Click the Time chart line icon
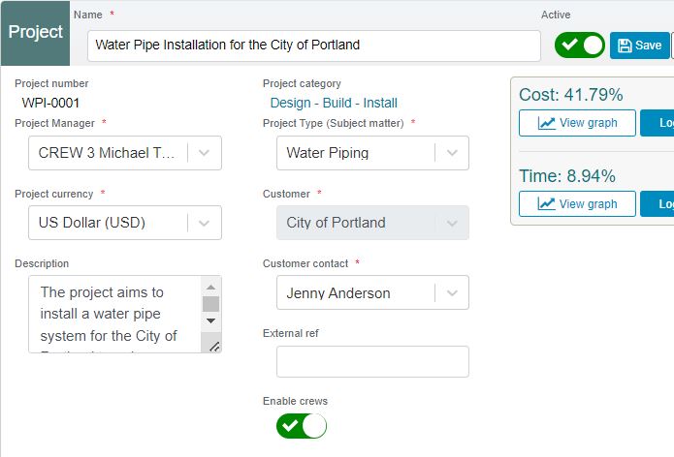Screen dimensions: 674x457 546,204
